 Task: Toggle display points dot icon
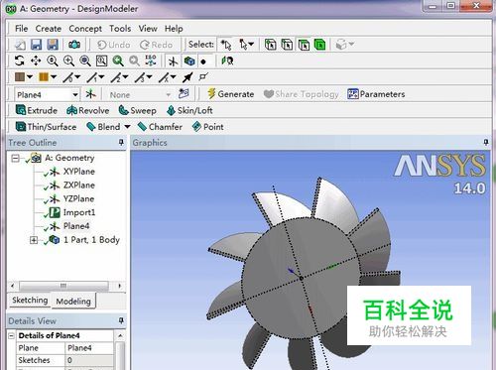(203, 62)
